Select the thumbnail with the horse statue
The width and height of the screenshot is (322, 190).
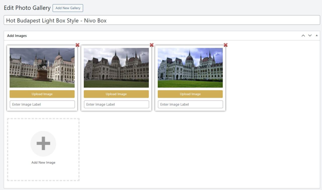coord(42,68)
